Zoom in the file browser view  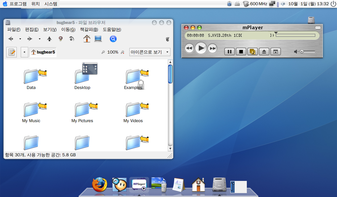(x=122, y=52)
